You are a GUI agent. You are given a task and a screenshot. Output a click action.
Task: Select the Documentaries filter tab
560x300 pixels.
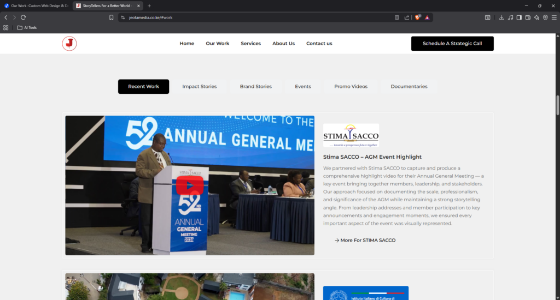pyautogui.click(x=409, y=87)
